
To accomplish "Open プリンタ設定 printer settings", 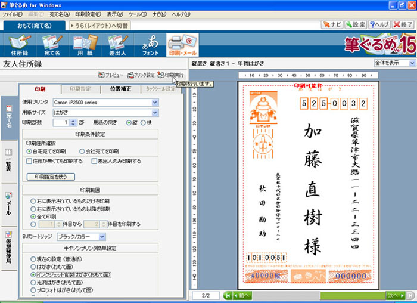I will tap(141, 75).
